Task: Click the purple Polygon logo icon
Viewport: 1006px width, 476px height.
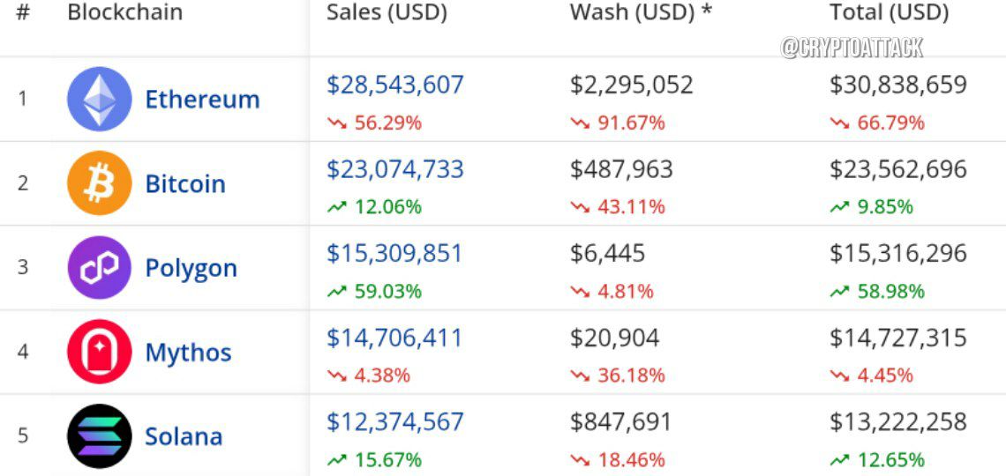Action: click(x=100, y=267)
